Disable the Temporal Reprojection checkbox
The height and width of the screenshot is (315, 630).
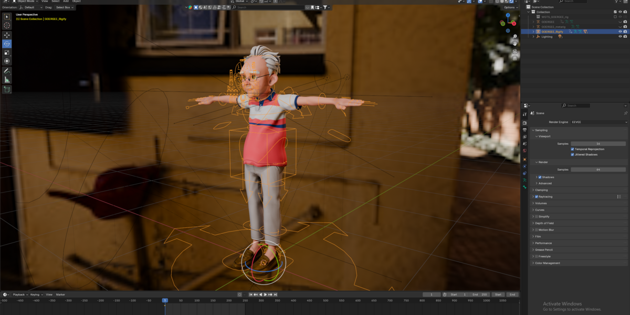point(573,149)
